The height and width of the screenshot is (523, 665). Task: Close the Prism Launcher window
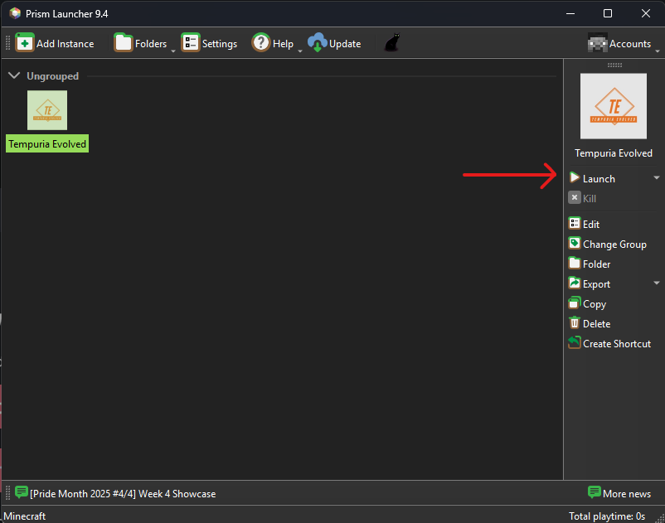[x=645, y=13]
